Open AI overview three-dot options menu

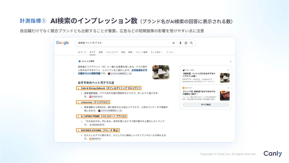pos(231,61)
